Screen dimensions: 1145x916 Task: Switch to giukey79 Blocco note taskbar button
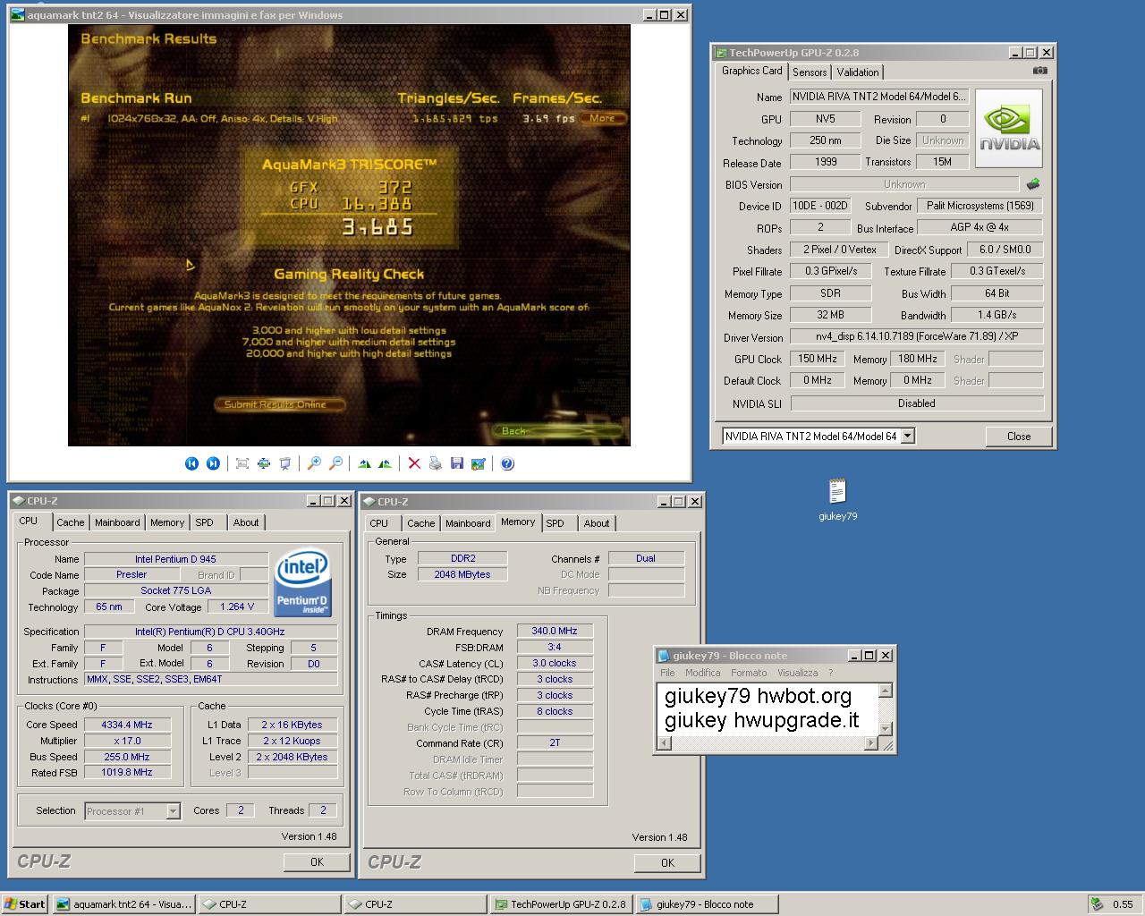(x=706, y=904)
